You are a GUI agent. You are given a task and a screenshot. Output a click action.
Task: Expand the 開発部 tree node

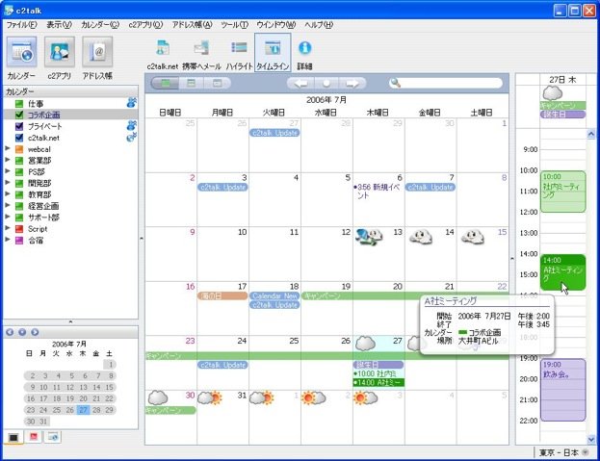coord(8,182)
